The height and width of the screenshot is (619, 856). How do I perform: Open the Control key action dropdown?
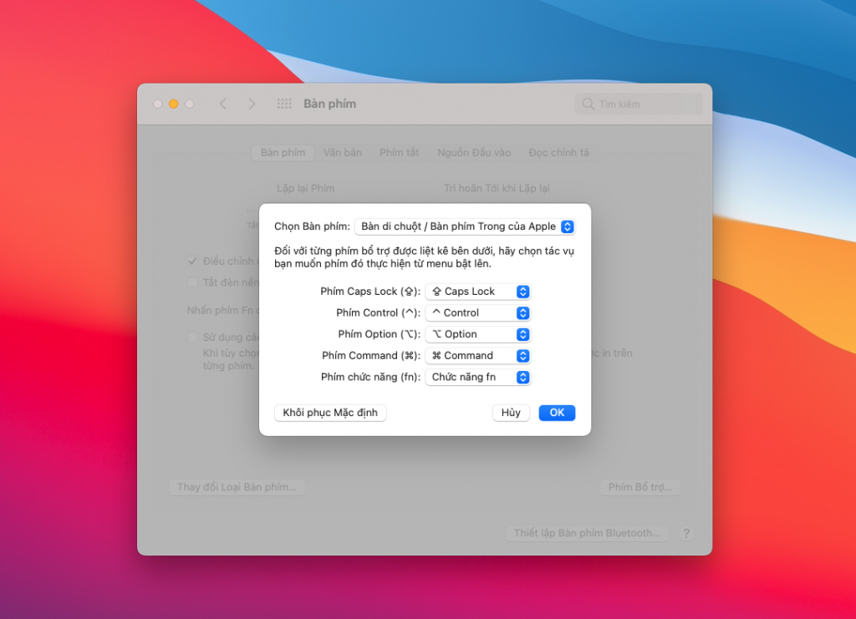click(477, 312)
